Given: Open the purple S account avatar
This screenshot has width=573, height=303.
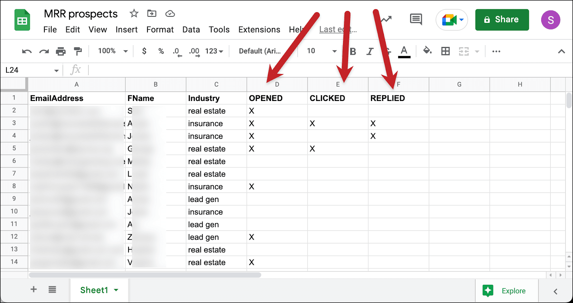Looking at the screenshot, I should (x=551, y=20).
